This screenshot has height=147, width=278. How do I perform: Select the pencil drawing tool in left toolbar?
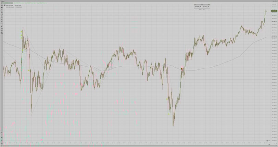pyautogui.click(x=2, y=12)
